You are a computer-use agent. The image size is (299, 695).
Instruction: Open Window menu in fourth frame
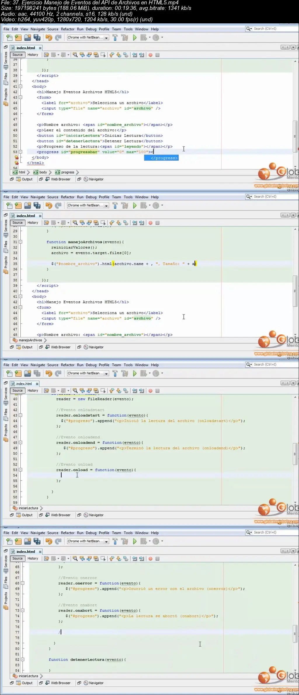pos(142,533)
